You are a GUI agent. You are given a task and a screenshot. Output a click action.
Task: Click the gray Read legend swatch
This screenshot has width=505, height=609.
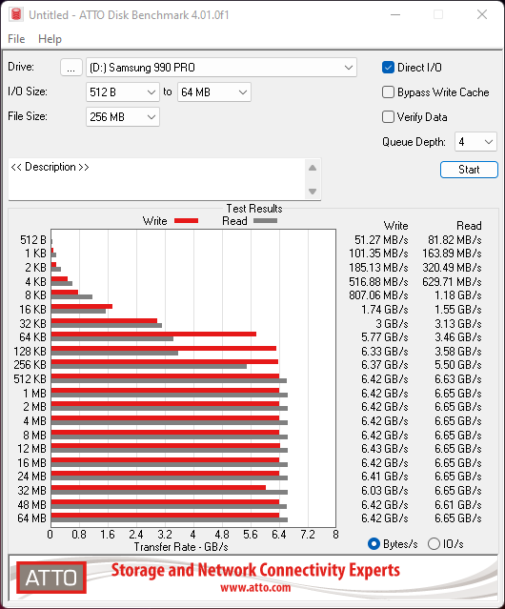pyautogui.click(x=266, y=221)
